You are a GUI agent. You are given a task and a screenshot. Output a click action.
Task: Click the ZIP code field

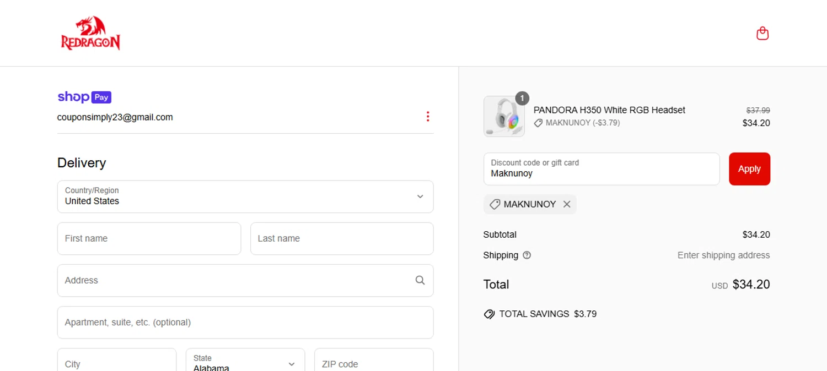(x=374, y=363)
